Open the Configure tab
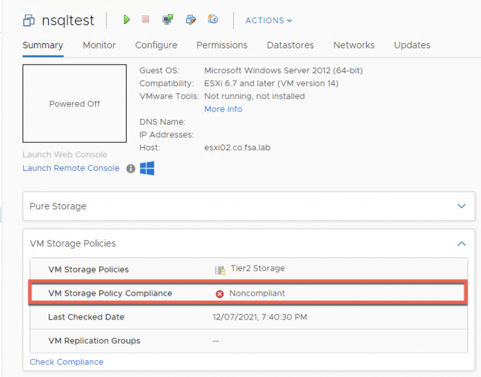The height and width of the screenshot is (377, 481). [x=156, y=45]
